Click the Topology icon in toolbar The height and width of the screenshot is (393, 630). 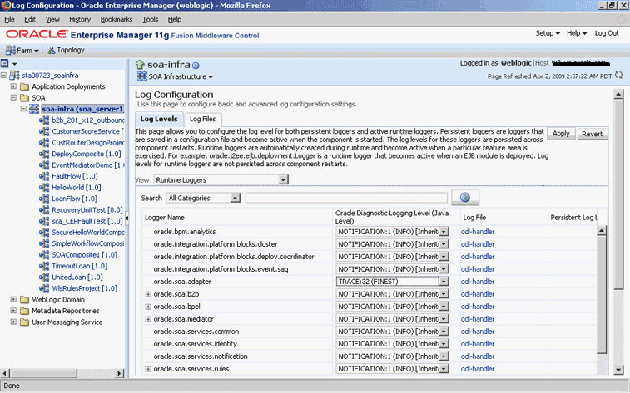(x=51, y=50)
